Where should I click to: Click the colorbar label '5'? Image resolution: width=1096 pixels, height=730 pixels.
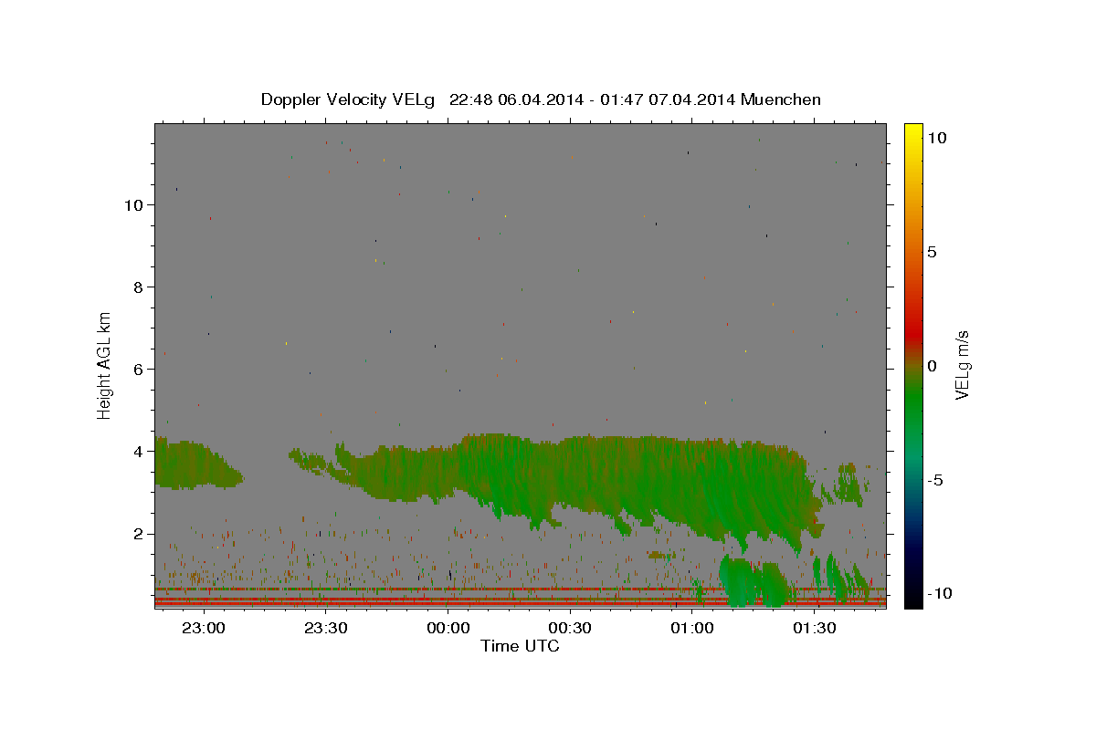click(x=932, y=251)
